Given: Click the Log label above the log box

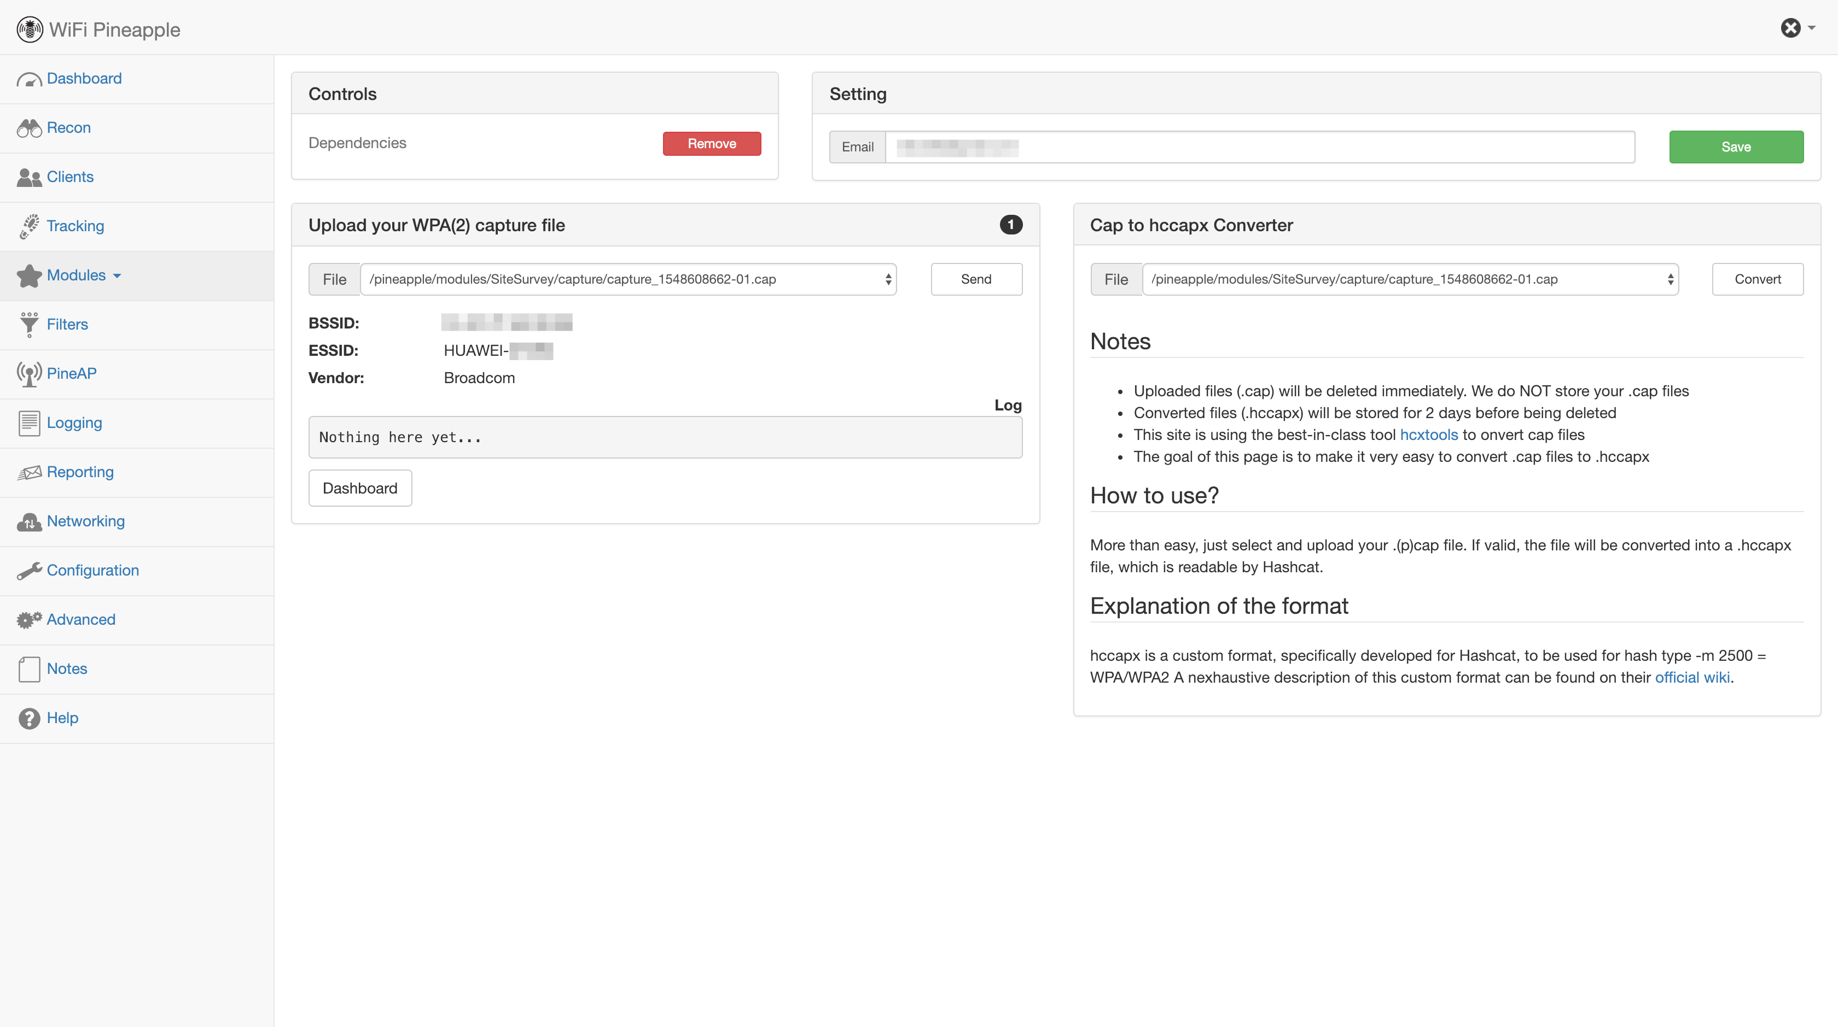Looking at the screenshot, I should pos(1008,405).
